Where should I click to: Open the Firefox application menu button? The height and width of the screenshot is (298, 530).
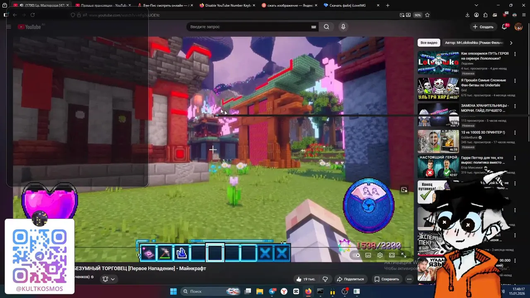tap(524, 15)
